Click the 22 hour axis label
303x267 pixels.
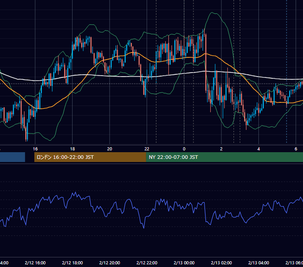147,149
